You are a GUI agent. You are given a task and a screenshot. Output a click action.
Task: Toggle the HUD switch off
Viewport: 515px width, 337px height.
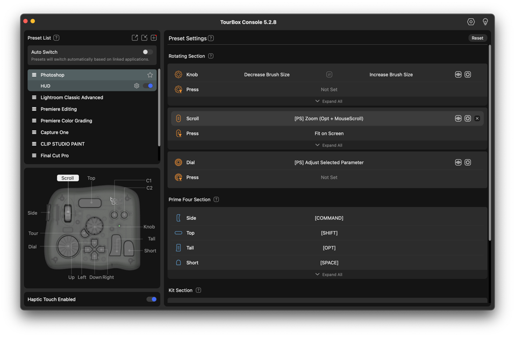(x=148, y=86)
